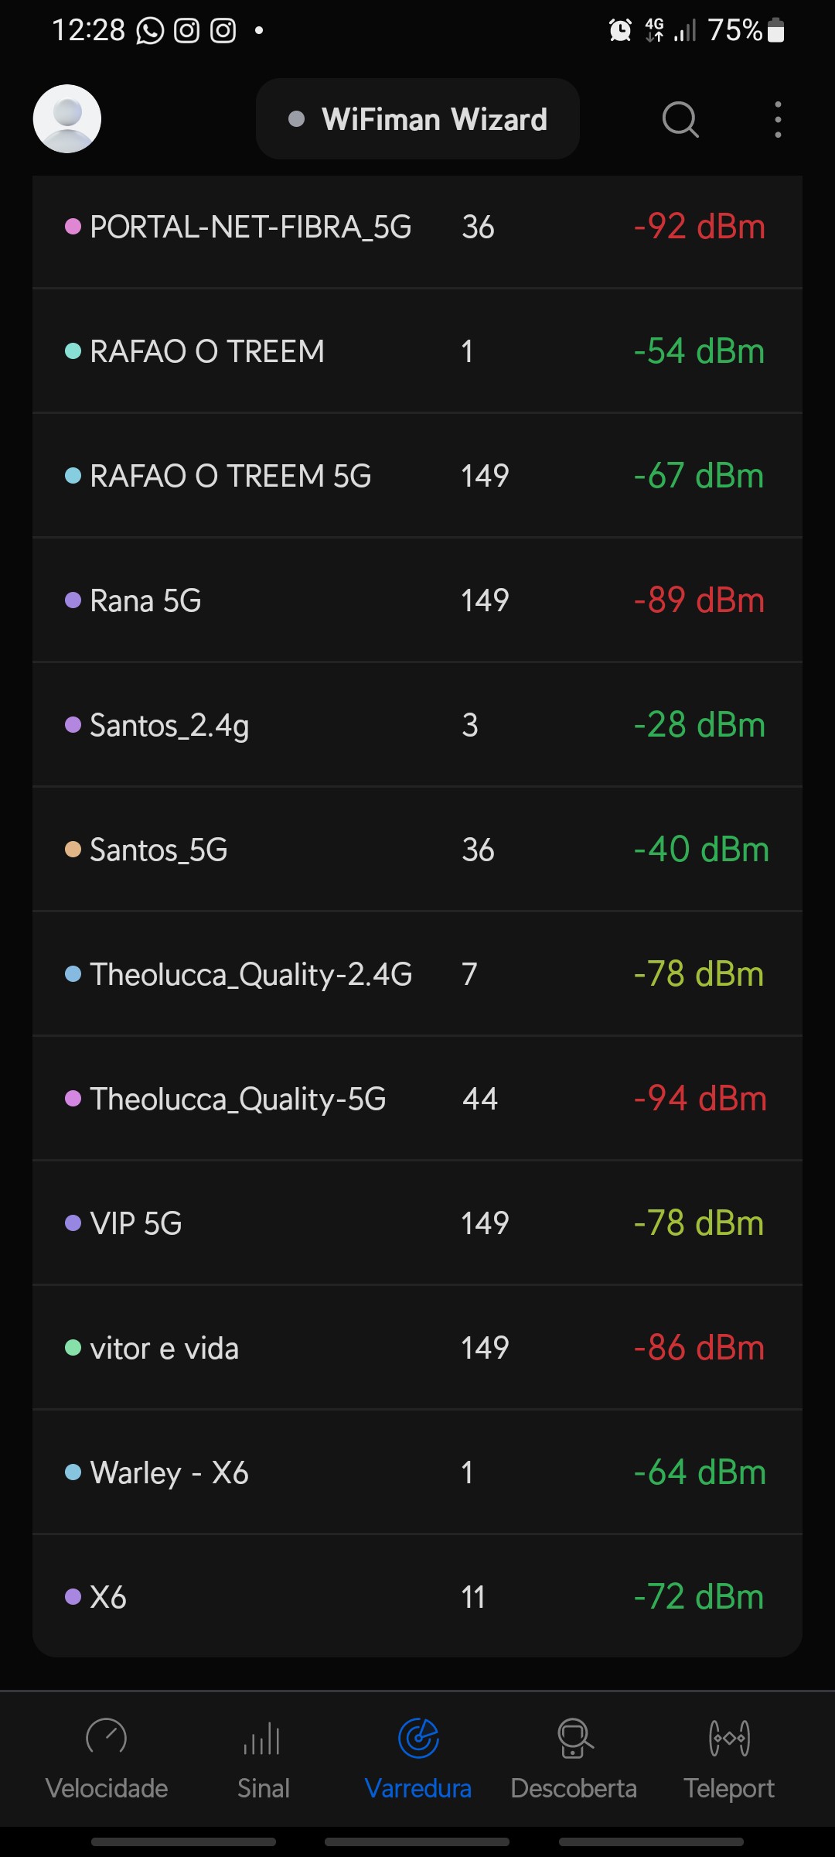Select the vitor e vida network

pyautogui.click(x=417, y=1348)
